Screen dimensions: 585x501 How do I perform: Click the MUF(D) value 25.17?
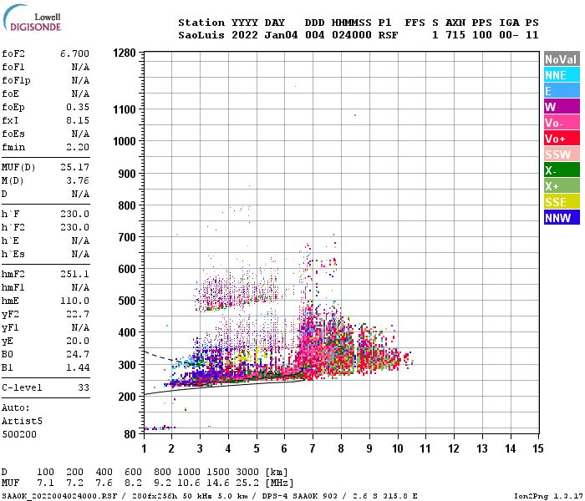74,167
